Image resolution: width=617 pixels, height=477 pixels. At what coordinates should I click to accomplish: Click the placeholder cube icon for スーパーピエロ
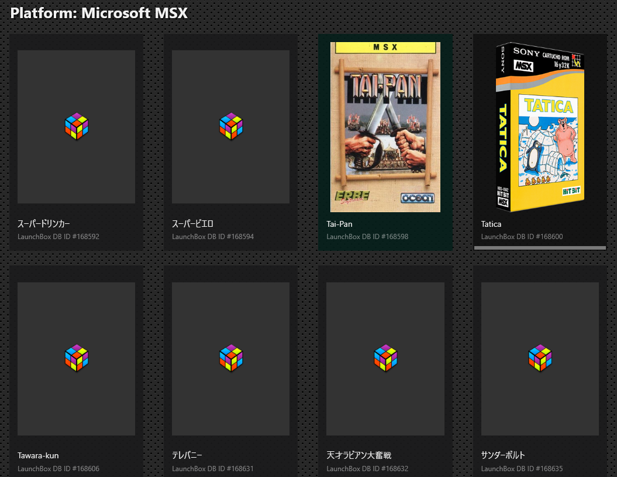(x=231, y=126)
